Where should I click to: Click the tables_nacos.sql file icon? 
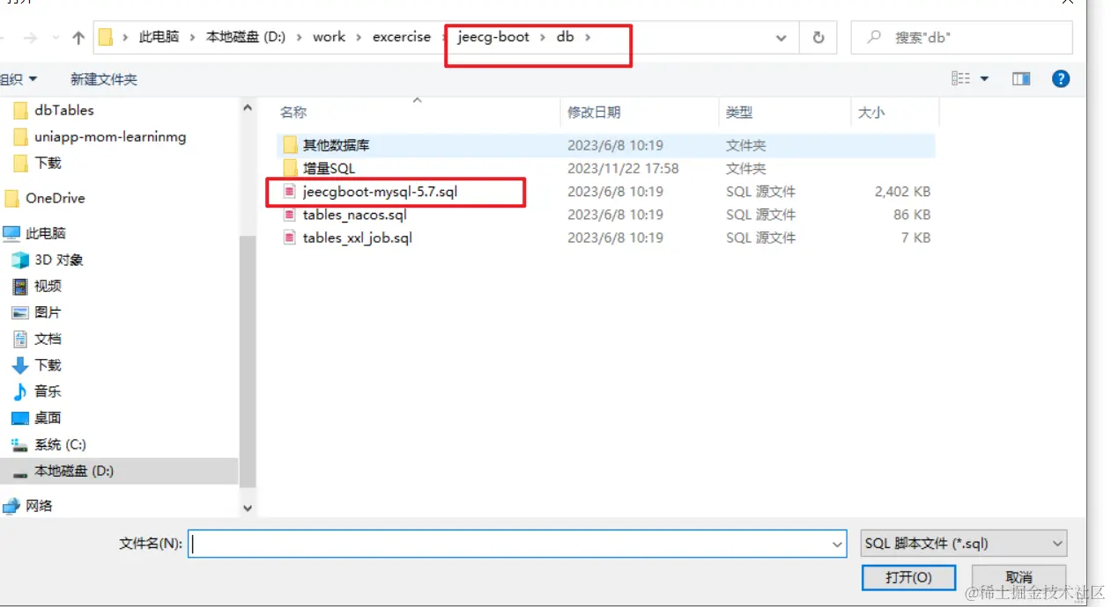pyautogui.click(x=288, y=215)
